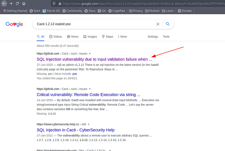
Task: Select the 17-Jun-2020 result snippet text
Action: tap(98, 67)
